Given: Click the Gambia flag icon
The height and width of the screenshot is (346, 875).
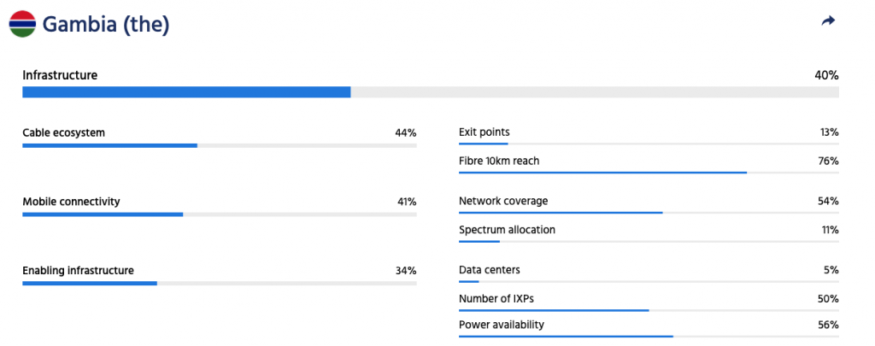Looking at the screenshot, I should (x=22, y=24).
